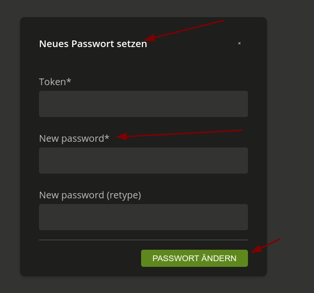Click the right end of the Token field
The width and height of the screenshot is (314, 293).
240,104
